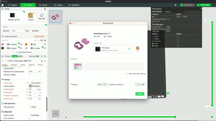Image resolution: width=216 pixels, height=121 pixels.
Task: Remove a project filament with minus
Action: 38,40
